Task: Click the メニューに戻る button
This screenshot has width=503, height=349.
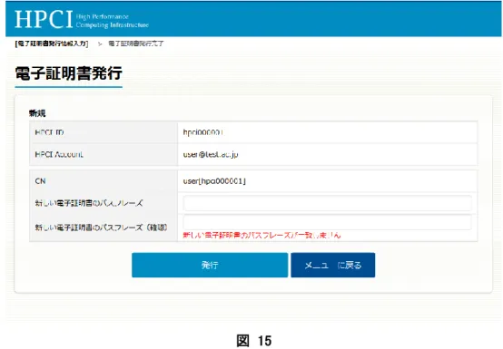Action: pyautogui.click(x=332, y=265)
